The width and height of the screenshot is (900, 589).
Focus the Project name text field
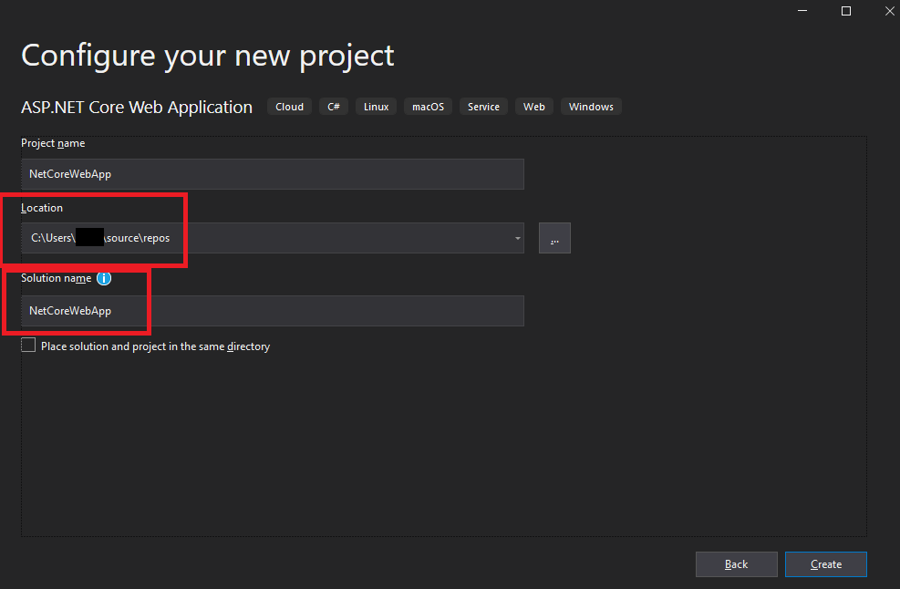[x=272, y=174]
